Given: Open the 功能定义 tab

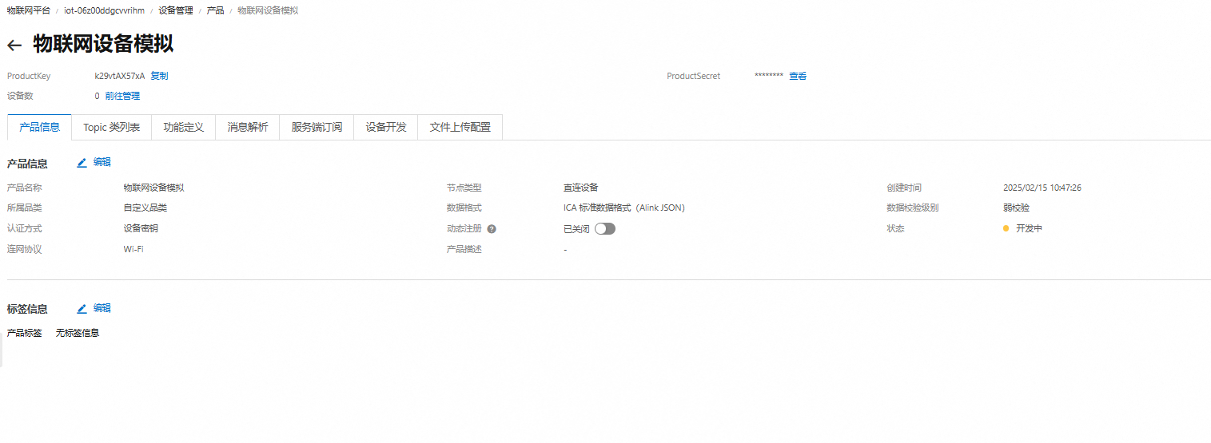Looking at the screenshot, I should (183, 128).
